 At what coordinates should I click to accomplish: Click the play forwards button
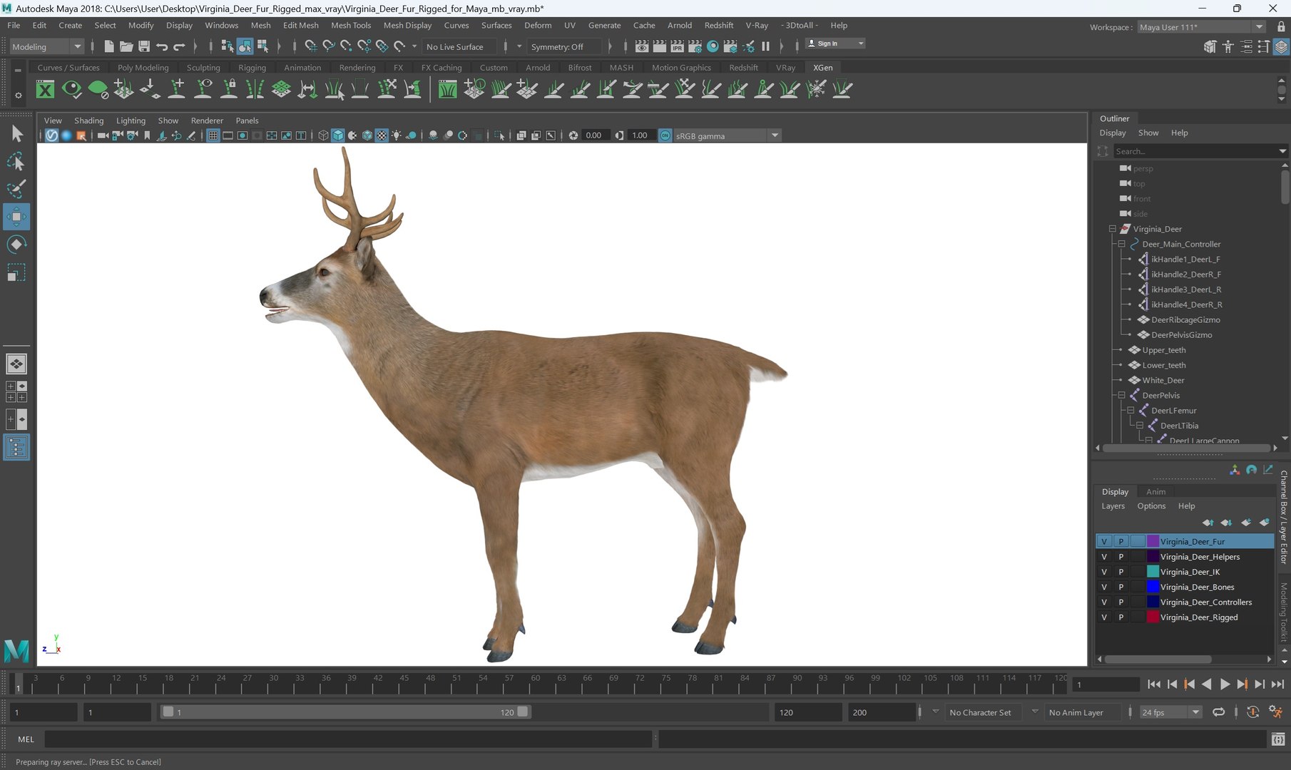[1224, 684]
